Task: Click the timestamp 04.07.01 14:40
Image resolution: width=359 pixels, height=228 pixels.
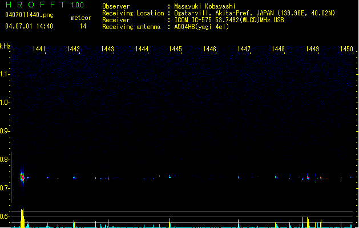Action: [29, 26]
